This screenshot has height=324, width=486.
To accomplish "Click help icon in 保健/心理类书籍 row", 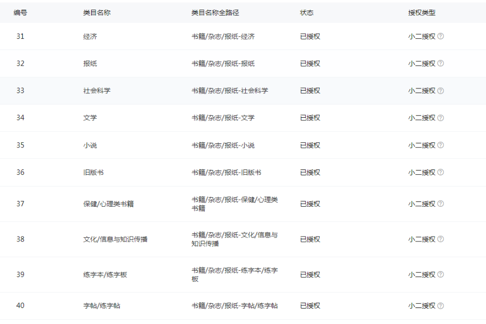I will click(x=440, y=204).
